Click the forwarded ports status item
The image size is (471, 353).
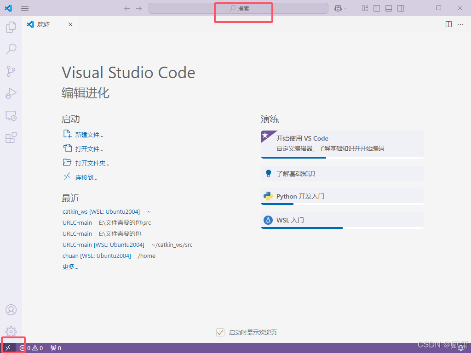click(x=56, y=348)
